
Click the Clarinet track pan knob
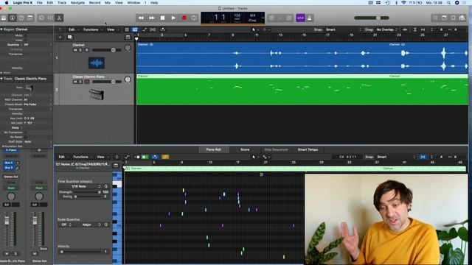click(128, 48)
